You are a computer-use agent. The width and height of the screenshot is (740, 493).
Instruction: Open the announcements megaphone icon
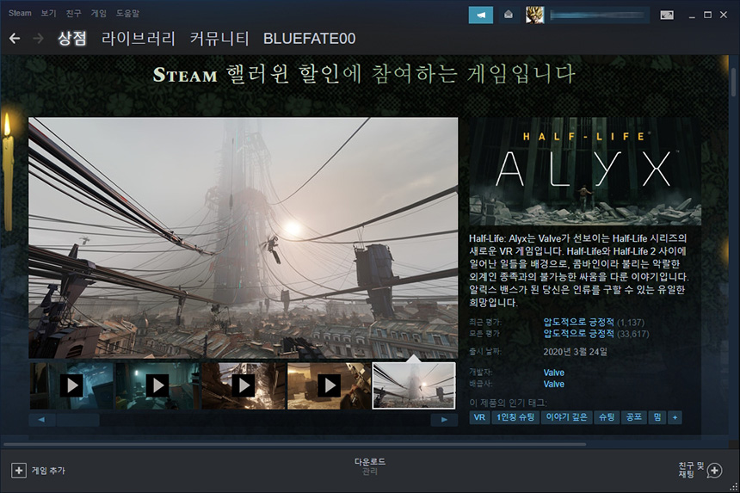480,15
